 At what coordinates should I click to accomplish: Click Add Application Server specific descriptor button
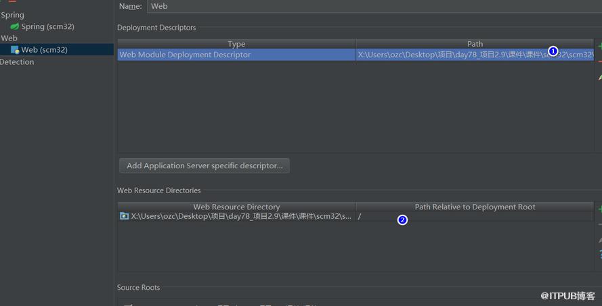tap(205, 165)
